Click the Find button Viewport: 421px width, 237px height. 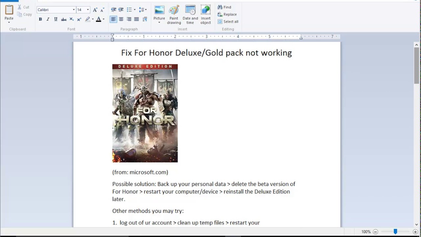[224, 7]
